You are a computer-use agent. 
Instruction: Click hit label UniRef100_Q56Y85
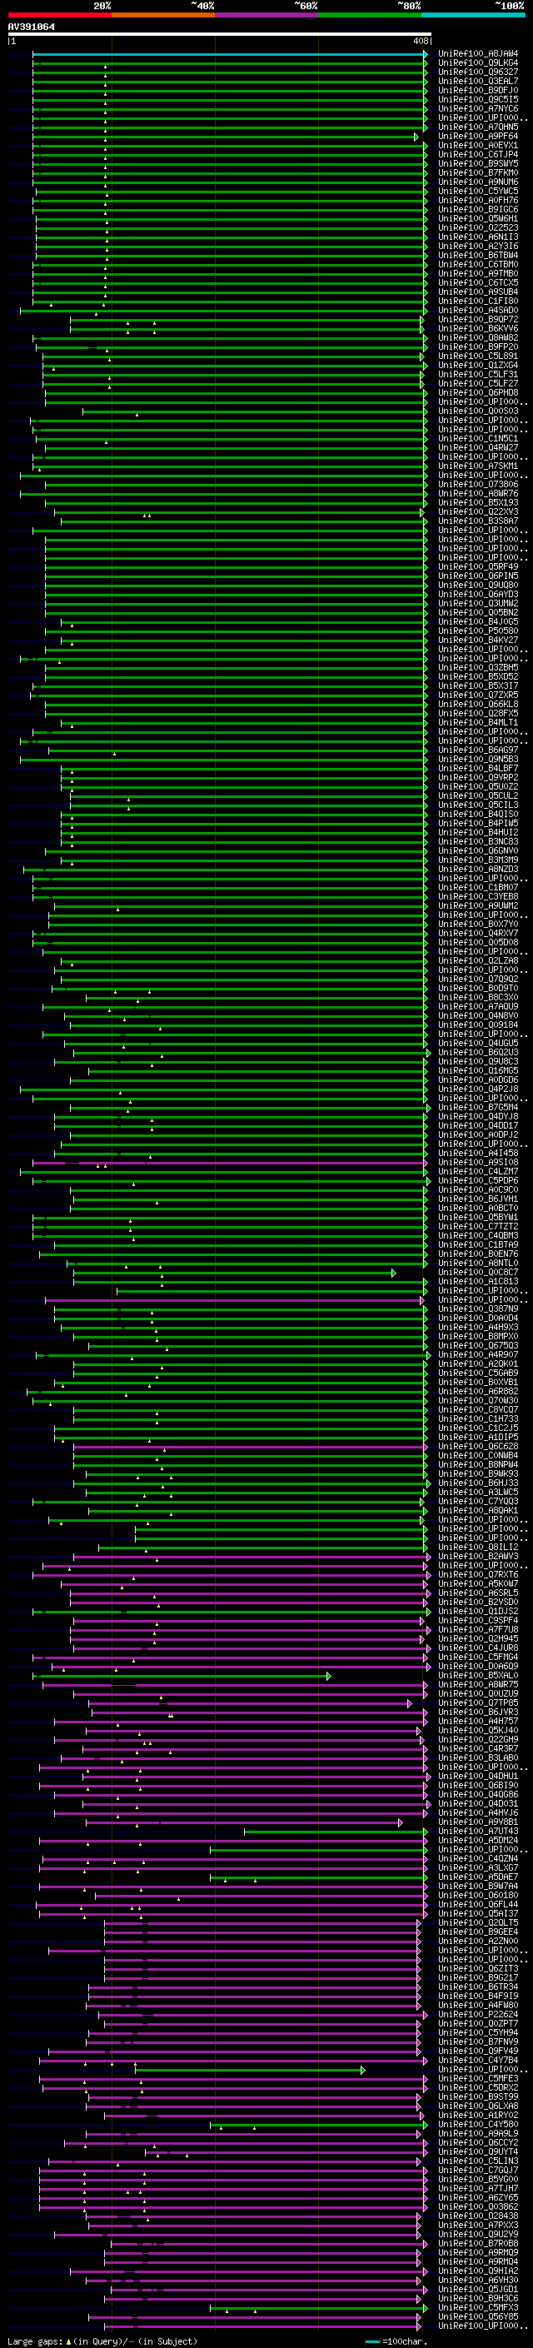pos(477,2317)
